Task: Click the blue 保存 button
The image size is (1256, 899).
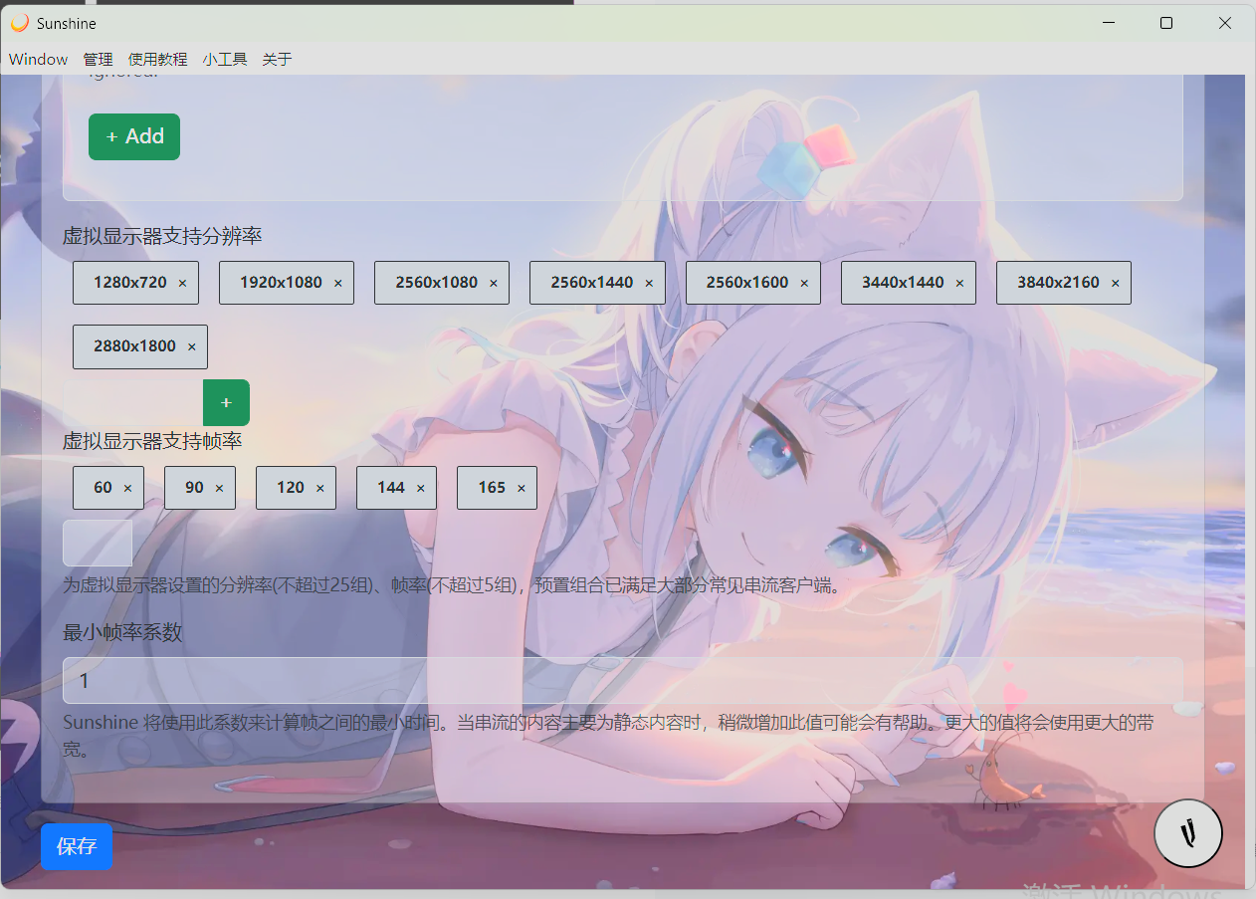Action: (77, 846)
